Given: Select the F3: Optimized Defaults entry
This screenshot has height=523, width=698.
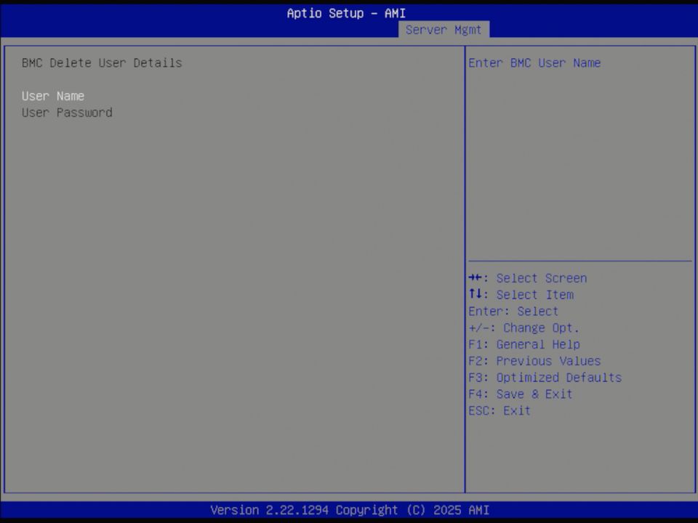Looking at the screenshot, I should (545, 377).
